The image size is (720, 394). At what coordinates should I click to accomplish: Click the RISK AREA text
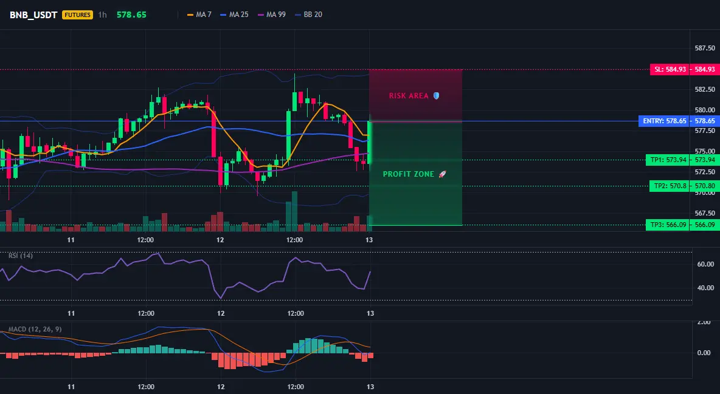[409, 96]
